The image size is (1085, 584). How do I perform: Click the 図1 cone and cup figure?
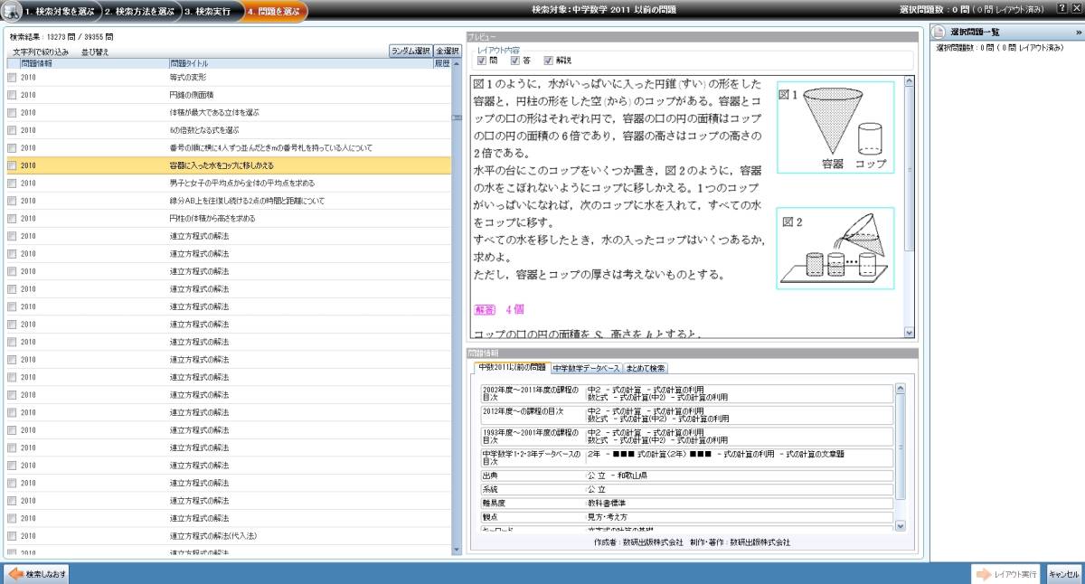[835, 127]
